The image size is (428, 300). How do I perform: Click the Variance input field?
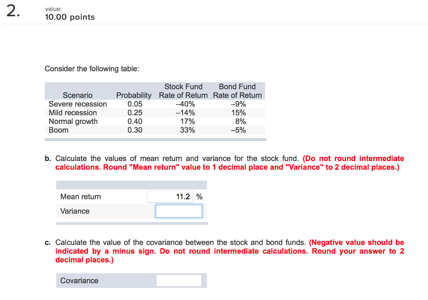[178, 211]
